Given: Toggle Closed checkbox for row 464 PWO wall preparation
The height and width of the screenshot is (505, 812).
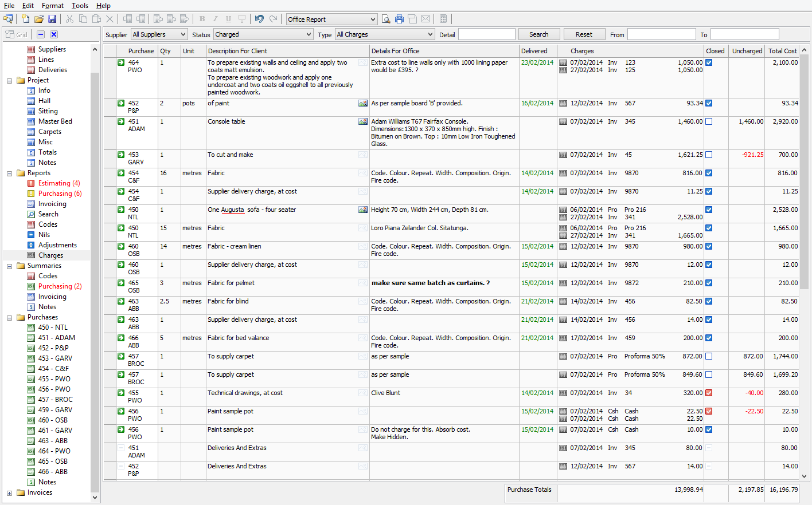Looking at the screenshot, I should pos(709,62).
